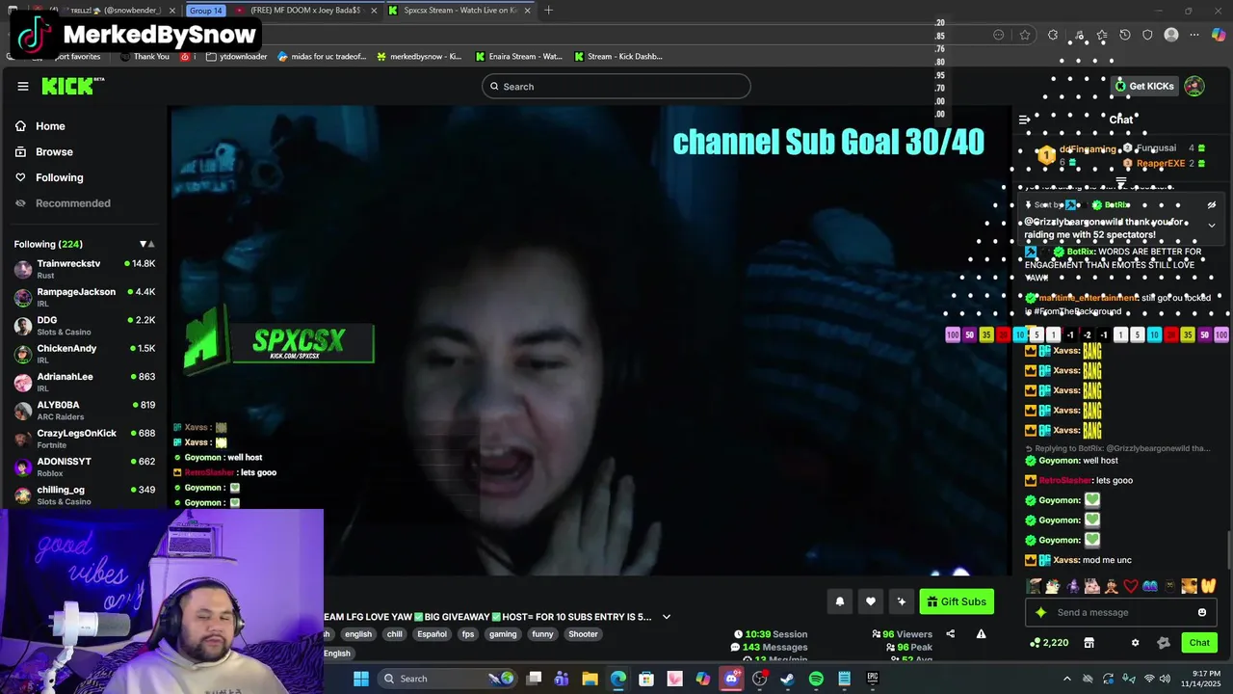Open chat settings gear

(x=1135, y=643)
